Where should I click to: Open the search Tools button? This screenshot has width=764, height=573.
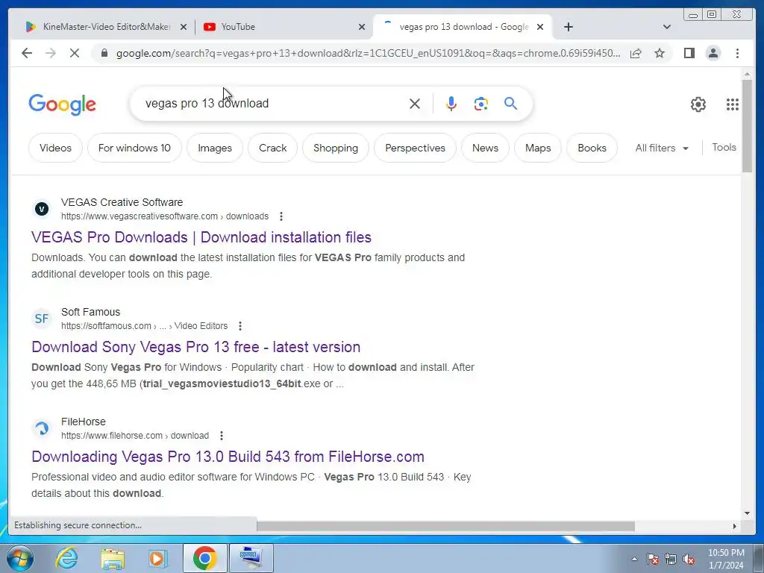pyautogui.click(x=724, y=148)
